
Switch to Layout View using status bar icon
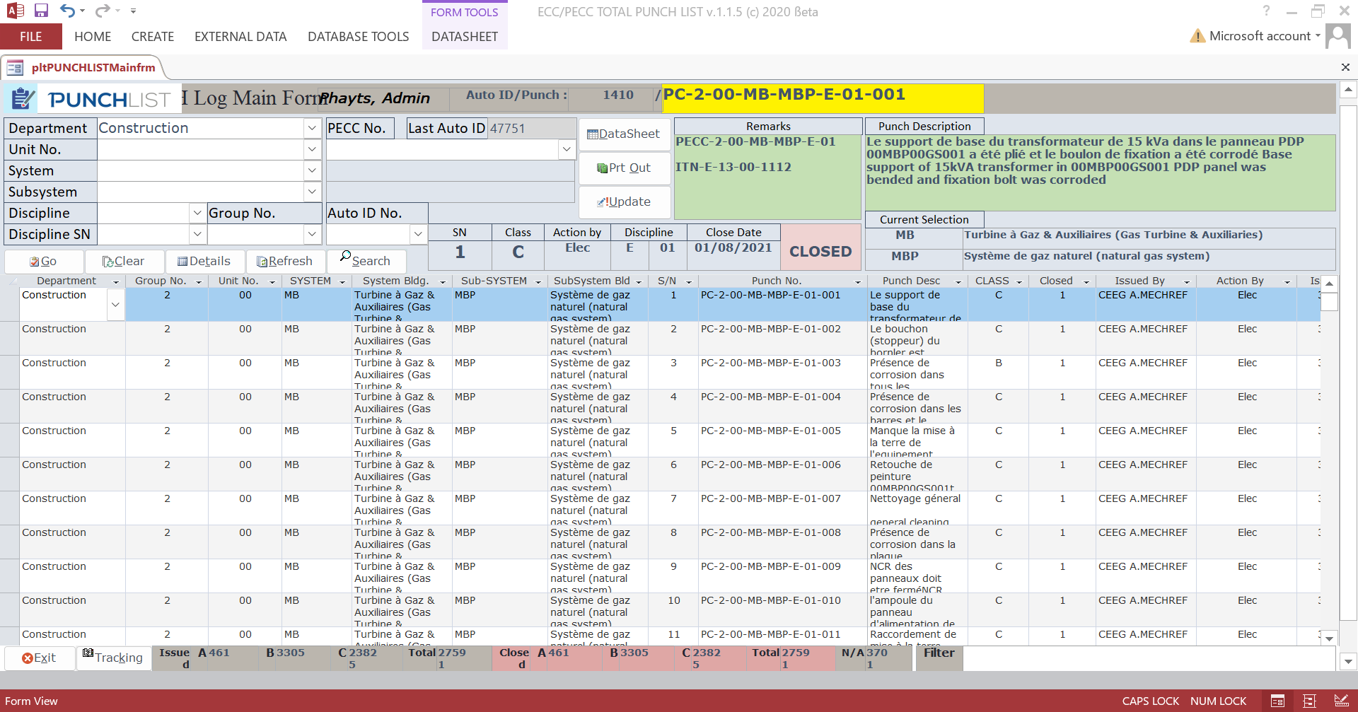[1309, 701]
